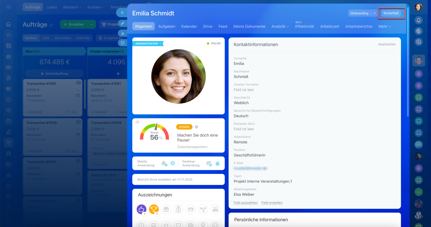The height and width of the screenshot is (227, 431).
Task: Edit the Aufträge title with pencil icon
Action: (52, 25)
